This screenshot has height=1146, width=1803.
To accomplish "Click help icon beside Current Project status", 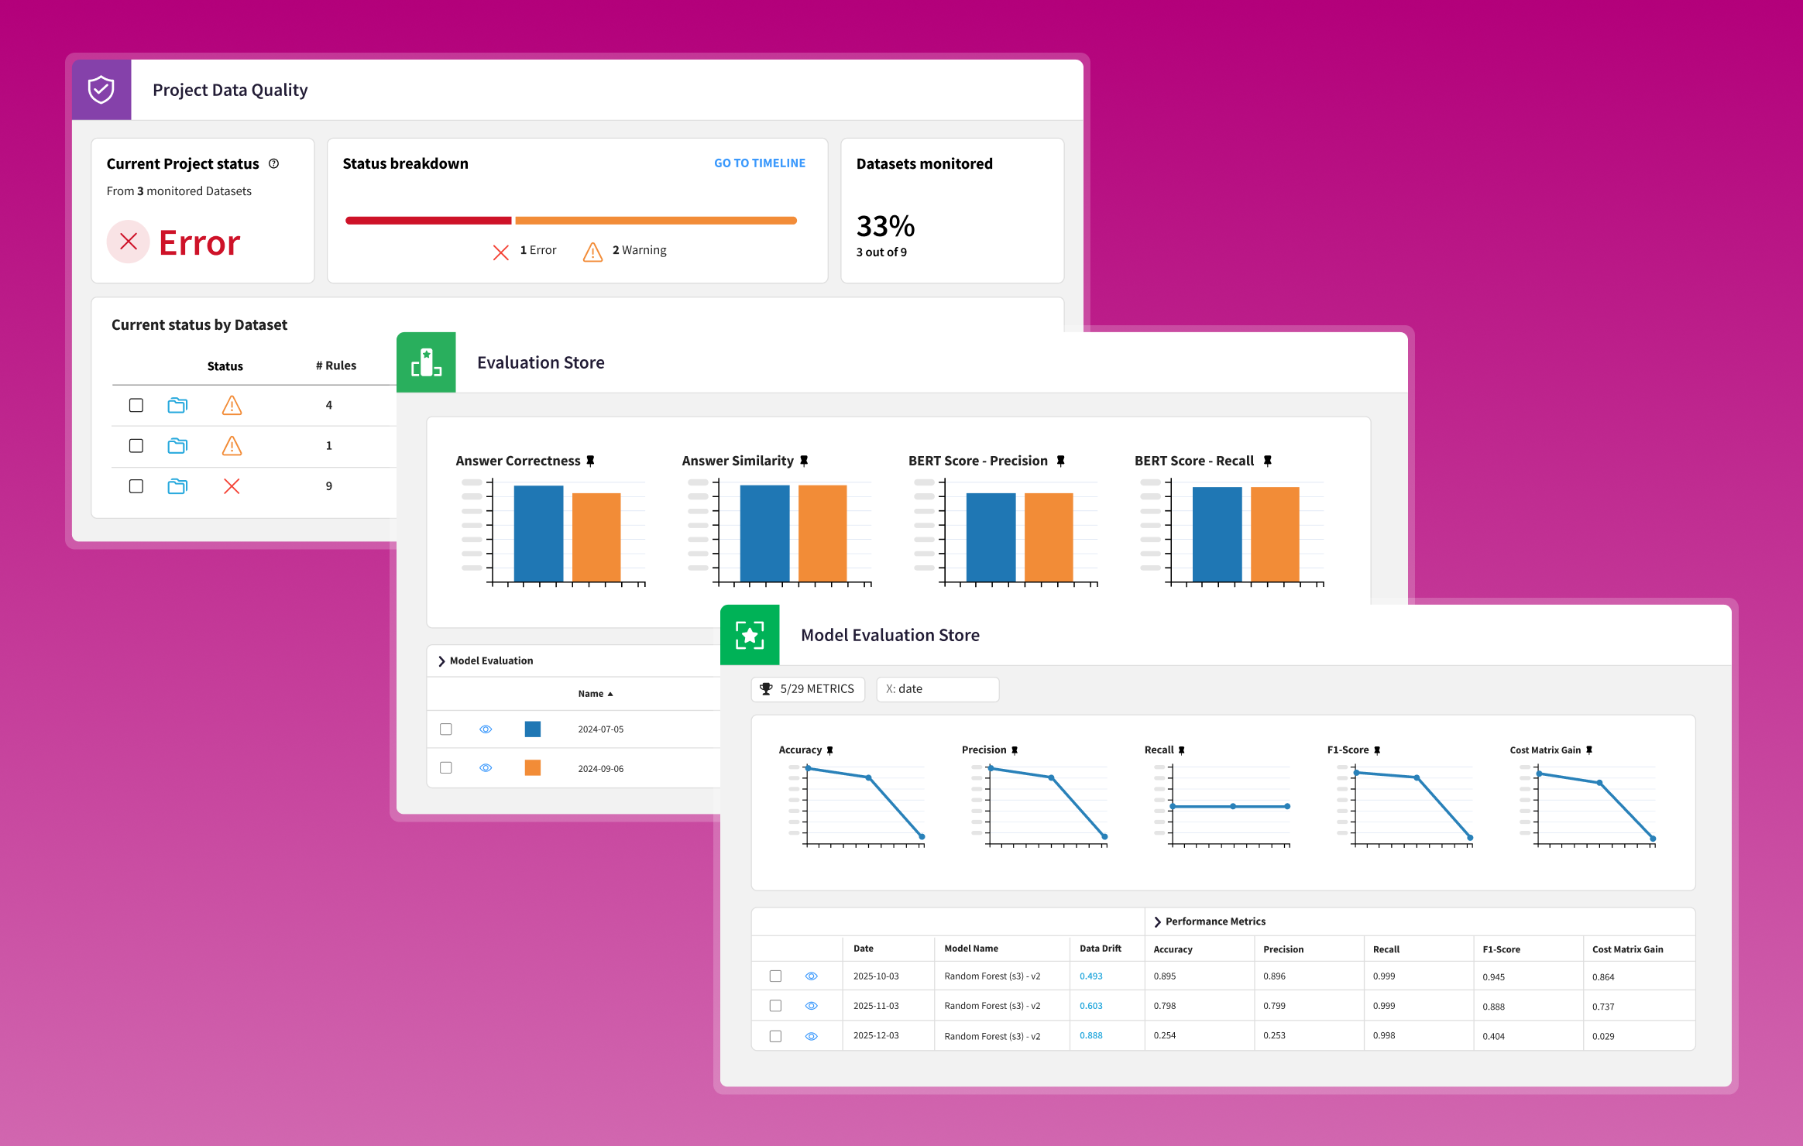I will [273, 164].
